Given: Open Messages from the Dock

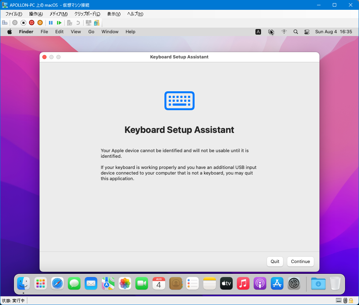Looking at the screenshot, I should (74, 284).
